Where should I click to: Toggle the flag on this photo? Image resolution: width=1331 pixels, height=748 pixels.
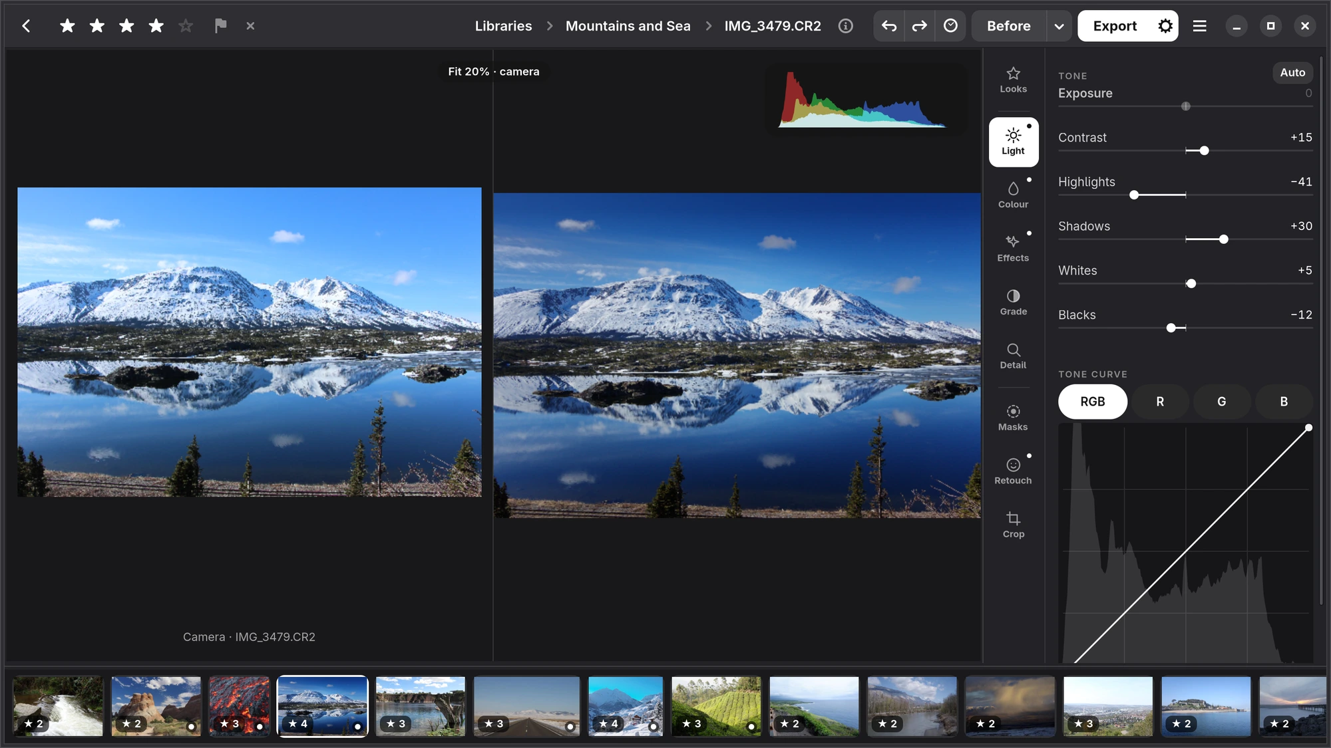click(x=220, y=26)
